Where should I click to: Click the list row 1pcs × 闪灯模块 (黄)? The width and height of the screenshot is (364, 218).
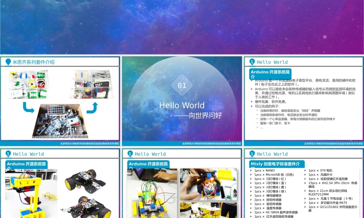tap(270, 187)
